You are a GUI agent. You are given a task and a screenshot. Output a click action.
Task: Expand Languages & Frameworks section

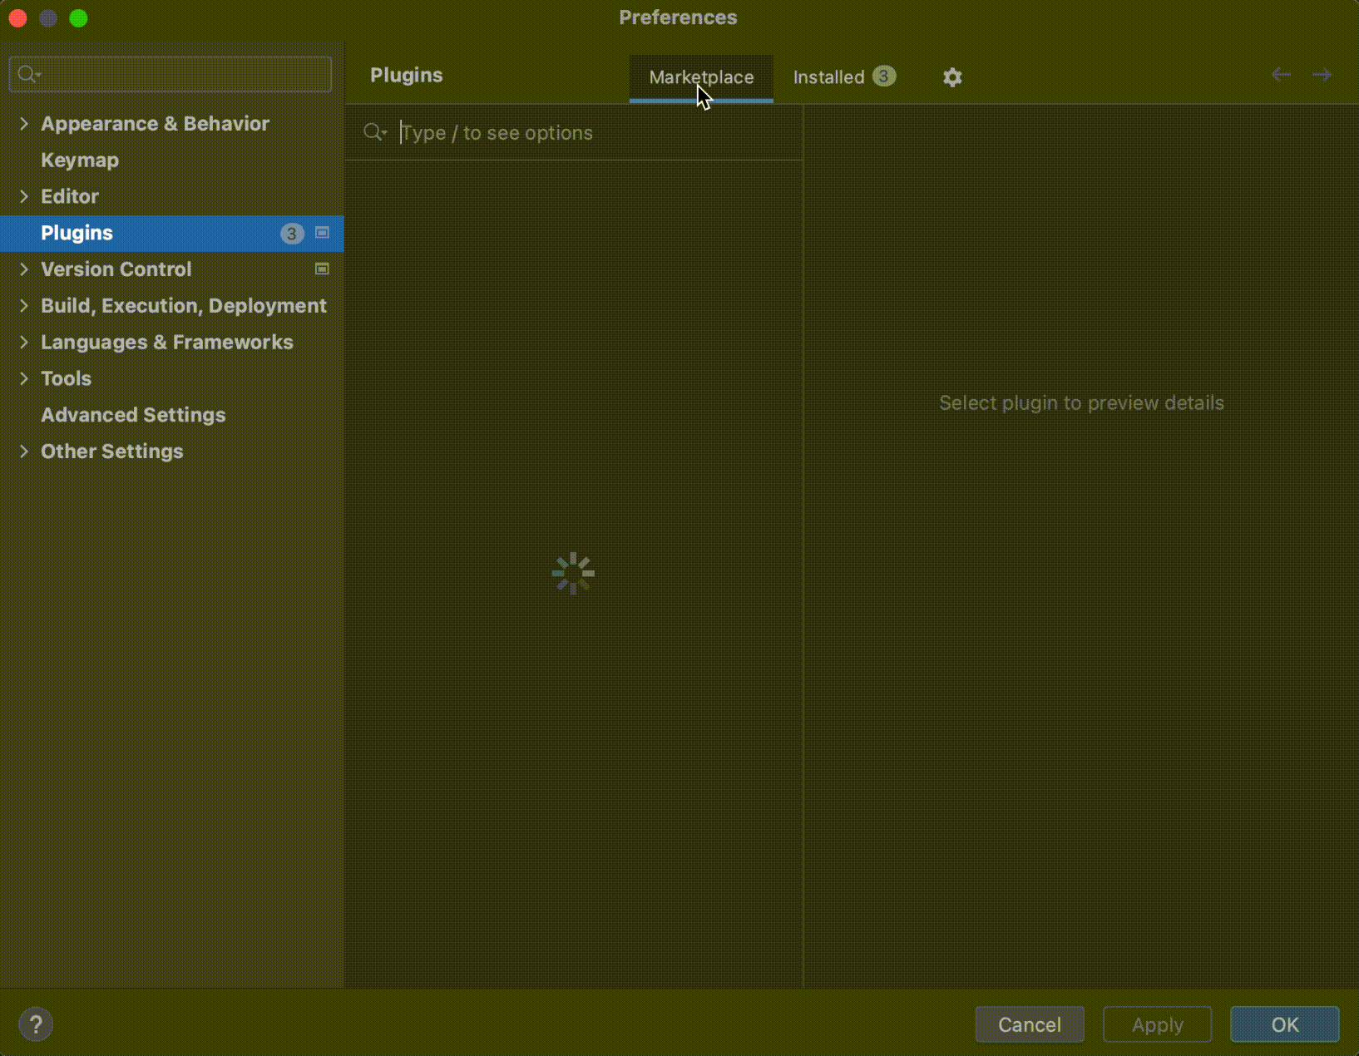pyautogui.click(x=24, y=342)
